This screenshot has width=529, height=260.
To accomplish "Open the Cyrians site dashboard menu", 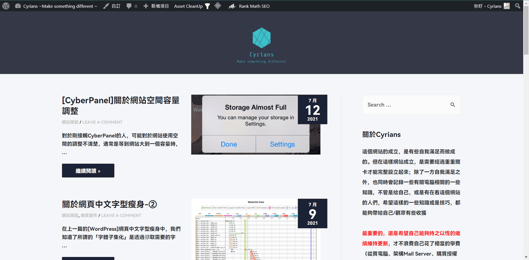I will coord(56,6).
